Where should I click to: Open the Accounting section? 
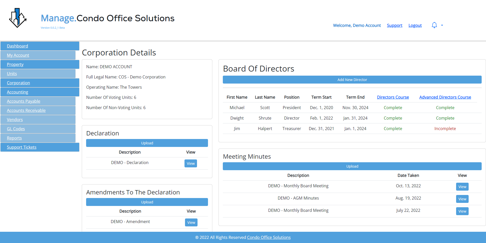17,92
